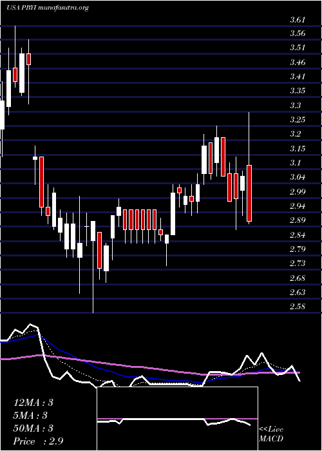Click the <<Live MACD label
The image size is (322, 451).
271,434
